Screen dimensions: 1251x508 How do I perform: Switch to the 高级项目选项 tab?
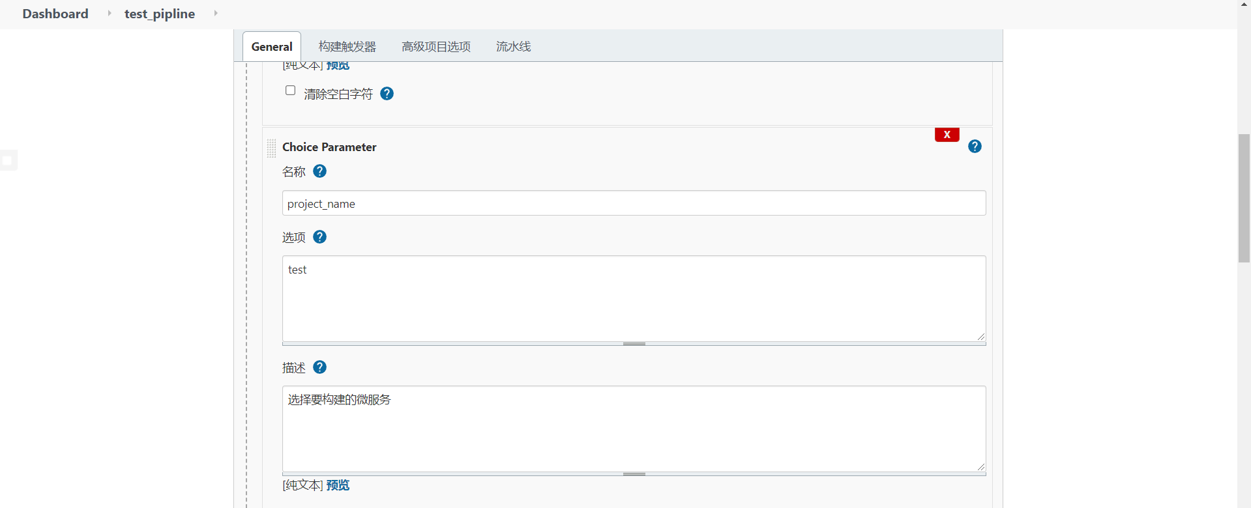click(x=436, y=46)
